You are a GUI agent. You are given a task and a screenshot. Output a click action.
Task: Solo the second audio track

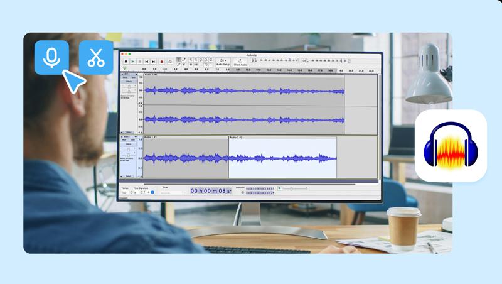click(133, 140)
